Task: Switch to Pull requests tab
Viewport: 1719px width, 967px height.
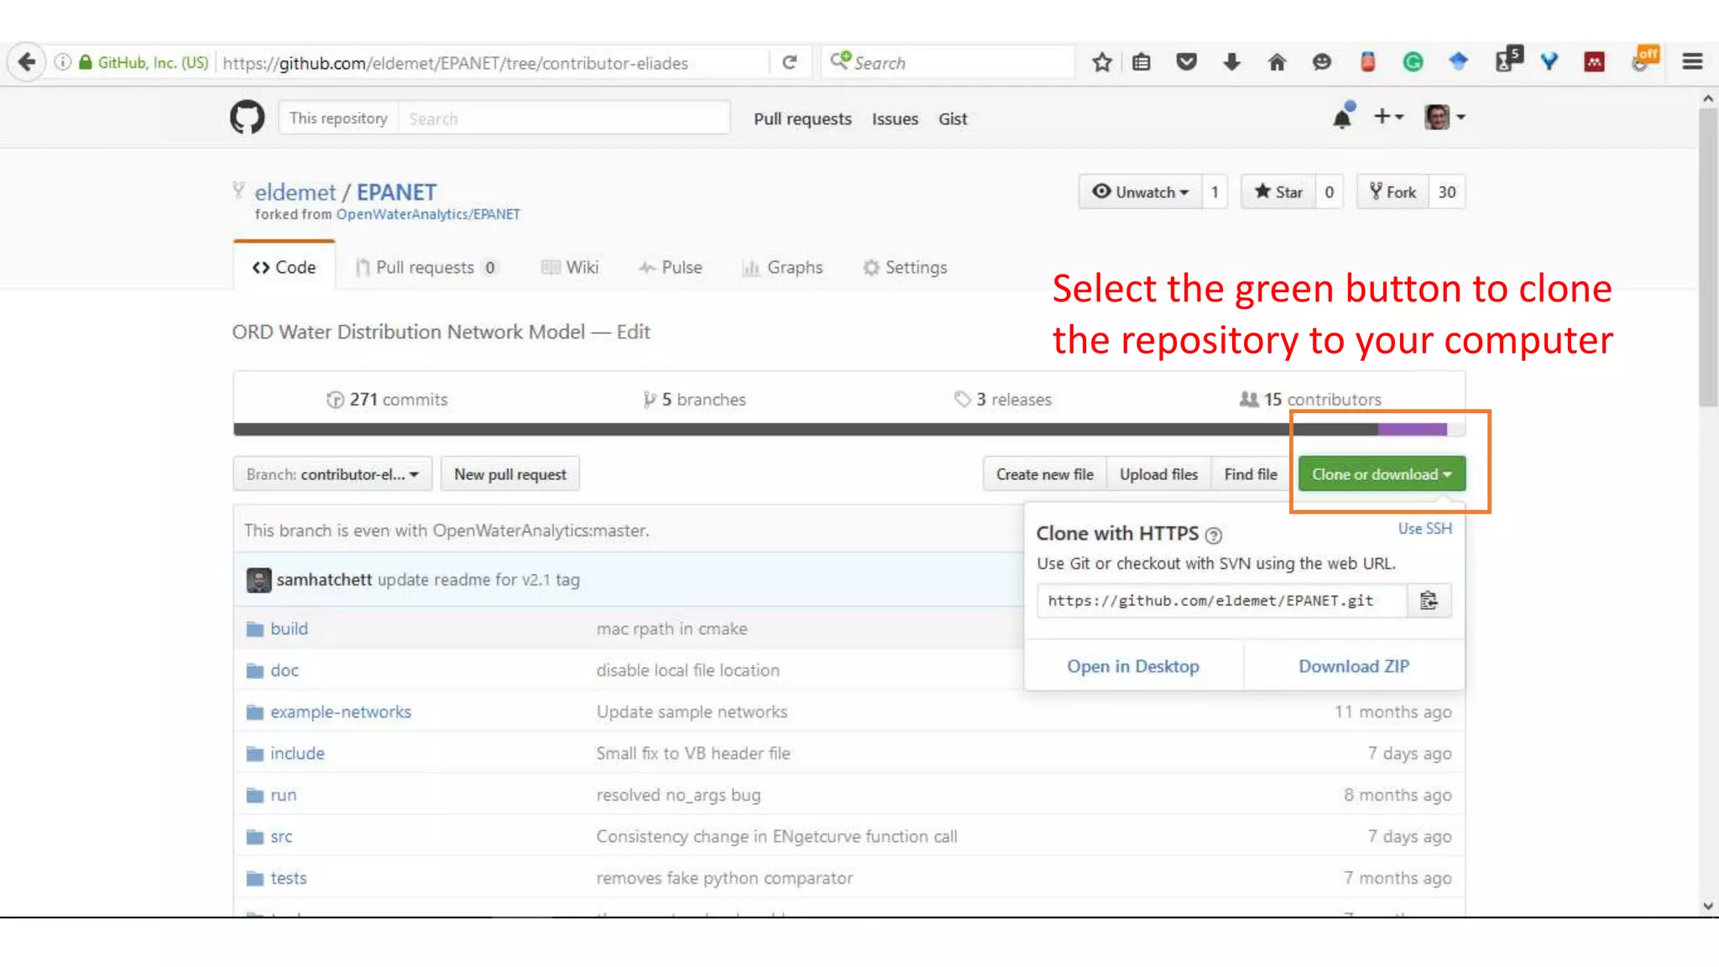Action: pyautogui.click(x=426, y=268)
